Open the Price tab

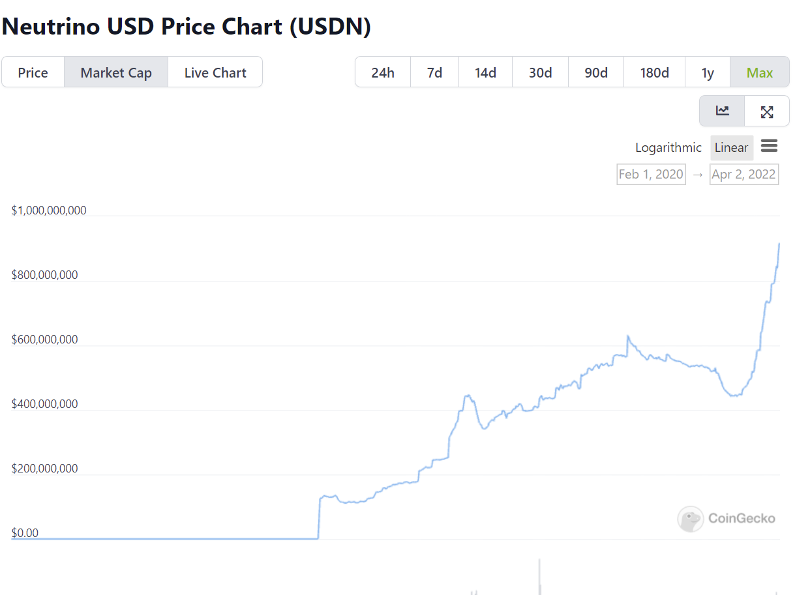click(x=33, y=72)
